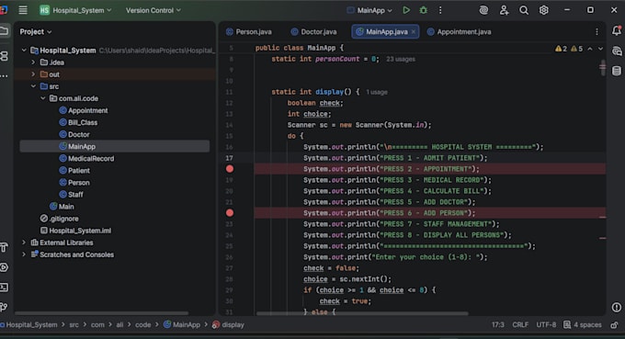Click 'display' breadcrumb in navigation bar
Viewport: 625px width, 339px height.
pos(228,325)
